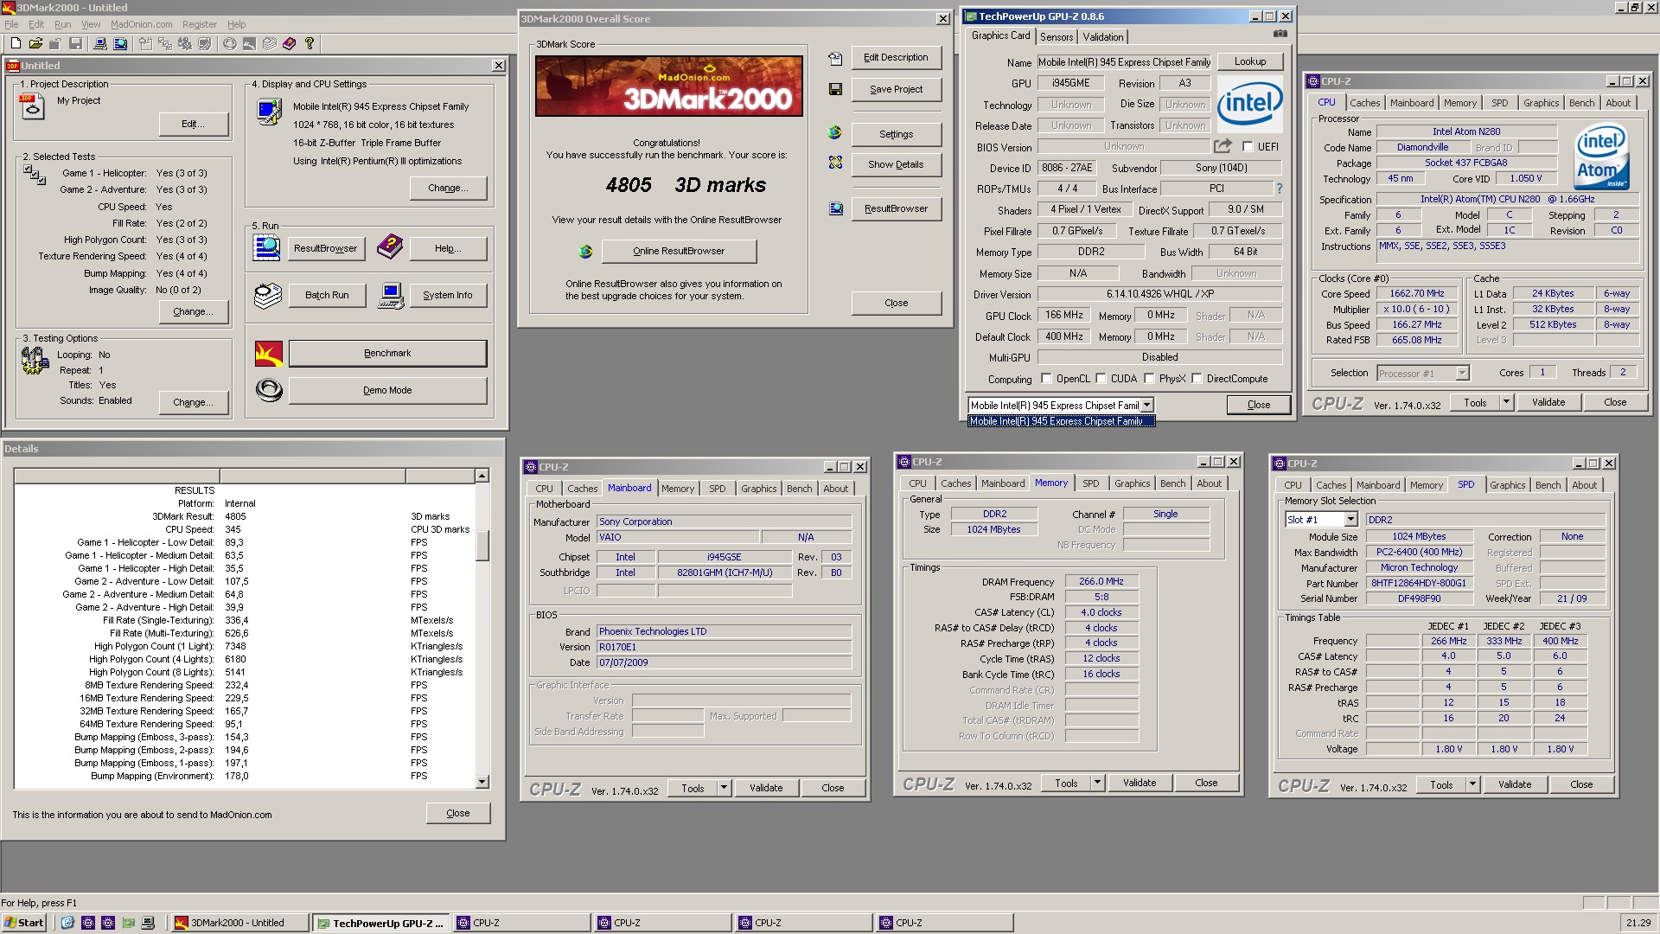Toggle the UEFI checkbox in GPU-Z
Image resolution: width=1660 pixels, height=934 pixels.
(x=1248, y=147)
